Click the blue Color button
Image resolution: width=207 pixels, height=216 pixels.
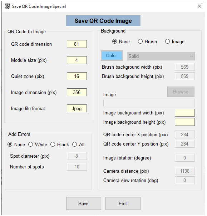(x=112, y=56)
